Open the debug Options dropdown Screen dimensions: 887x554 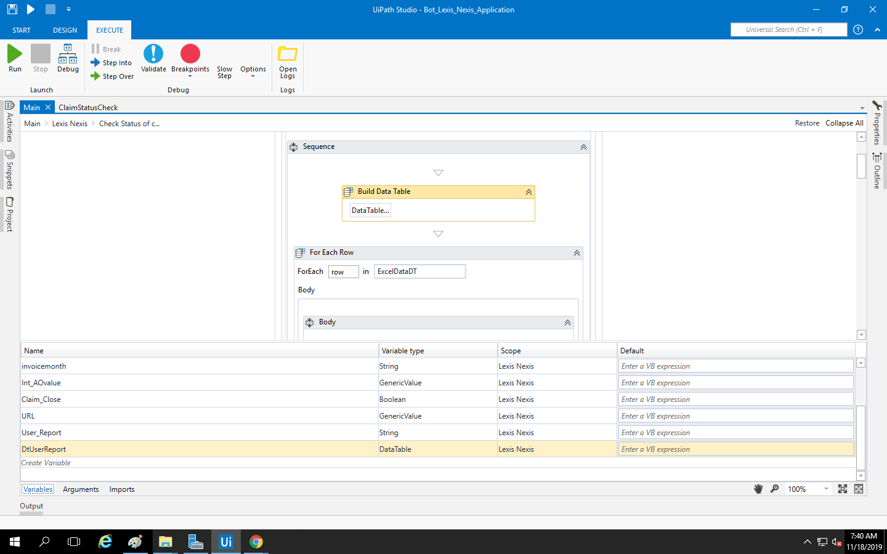tap(253, 71)
